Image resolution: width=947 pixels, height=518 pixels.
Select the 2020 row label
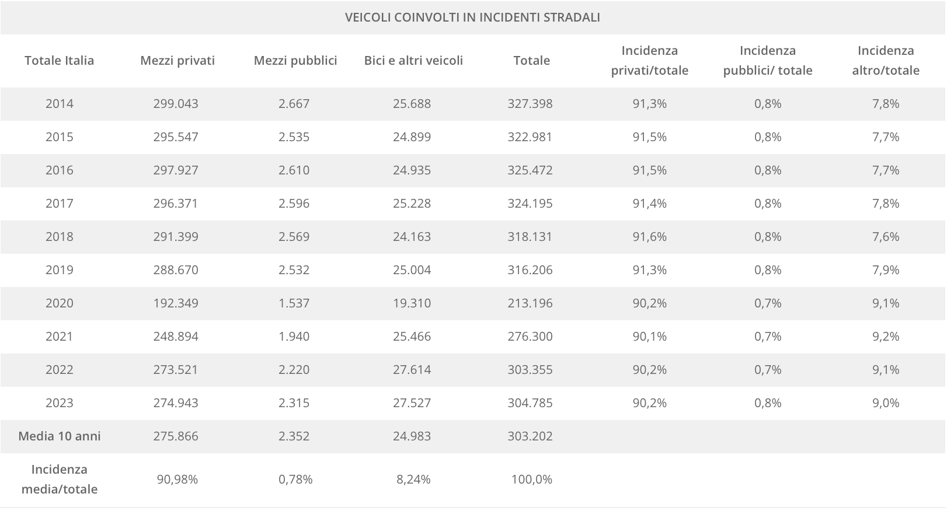tap(60, 303)
